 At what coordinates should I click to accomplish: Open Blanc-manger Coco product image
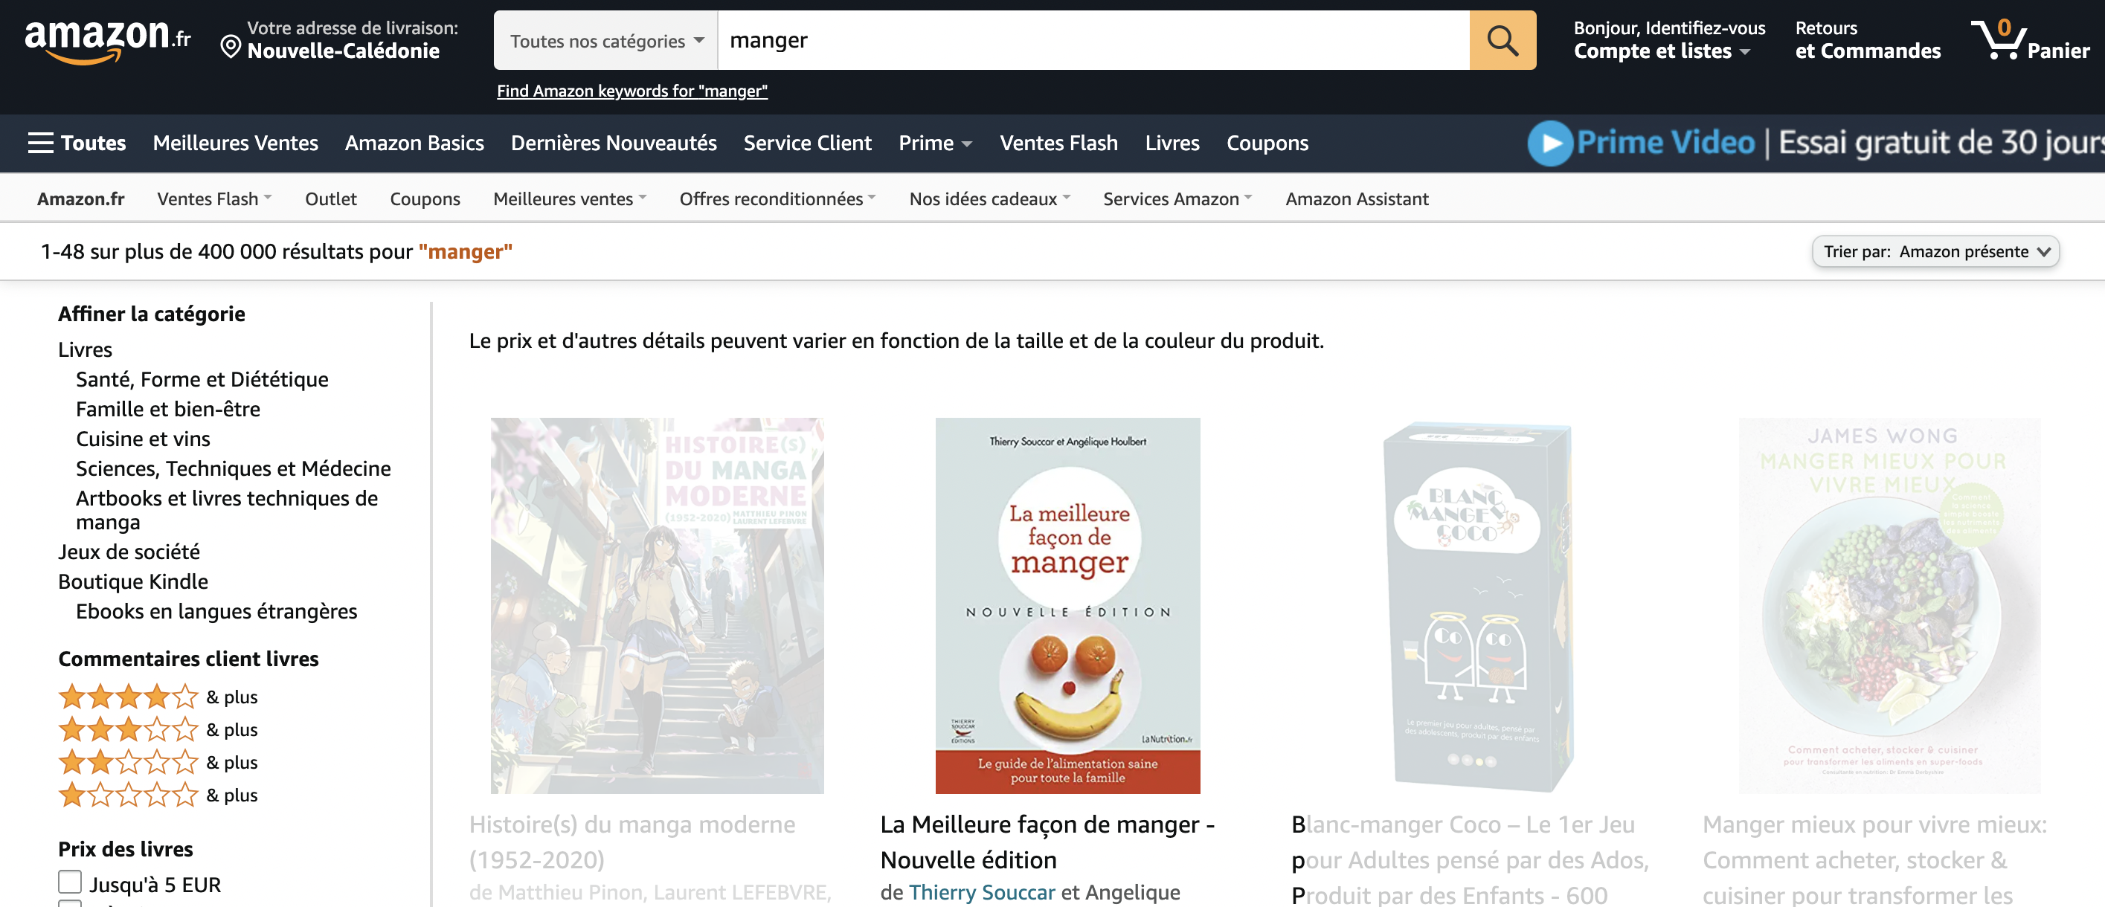click(x=1477, y=605)
